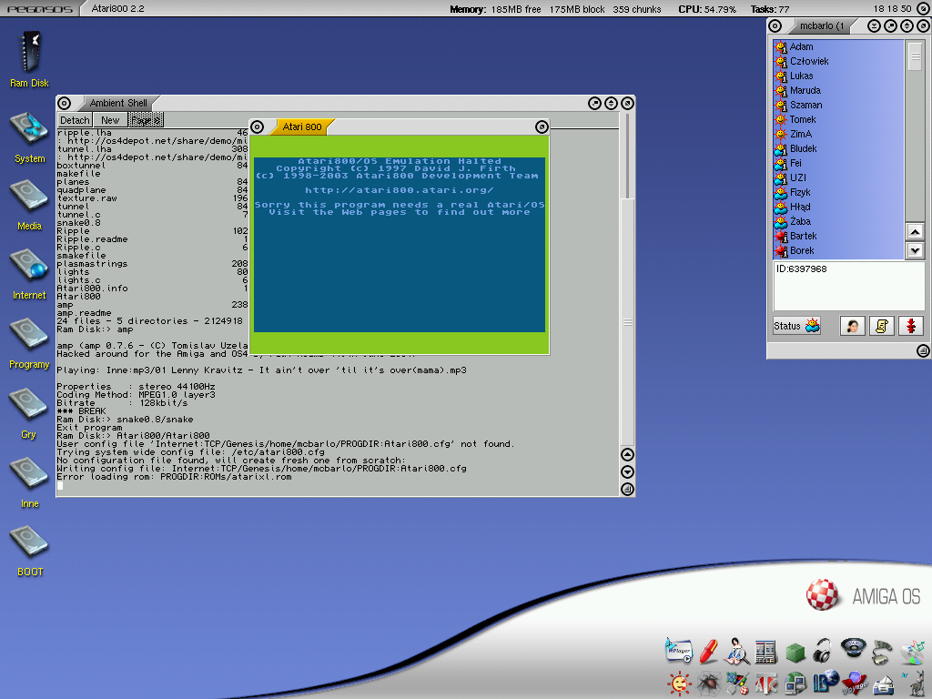Select contact Bludek in the list
932x699 pixels.
(838, 148)
